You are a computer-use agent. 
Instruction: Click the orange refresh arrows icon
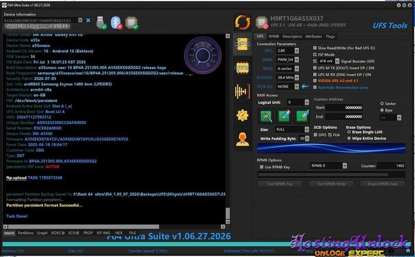point(242,22)
